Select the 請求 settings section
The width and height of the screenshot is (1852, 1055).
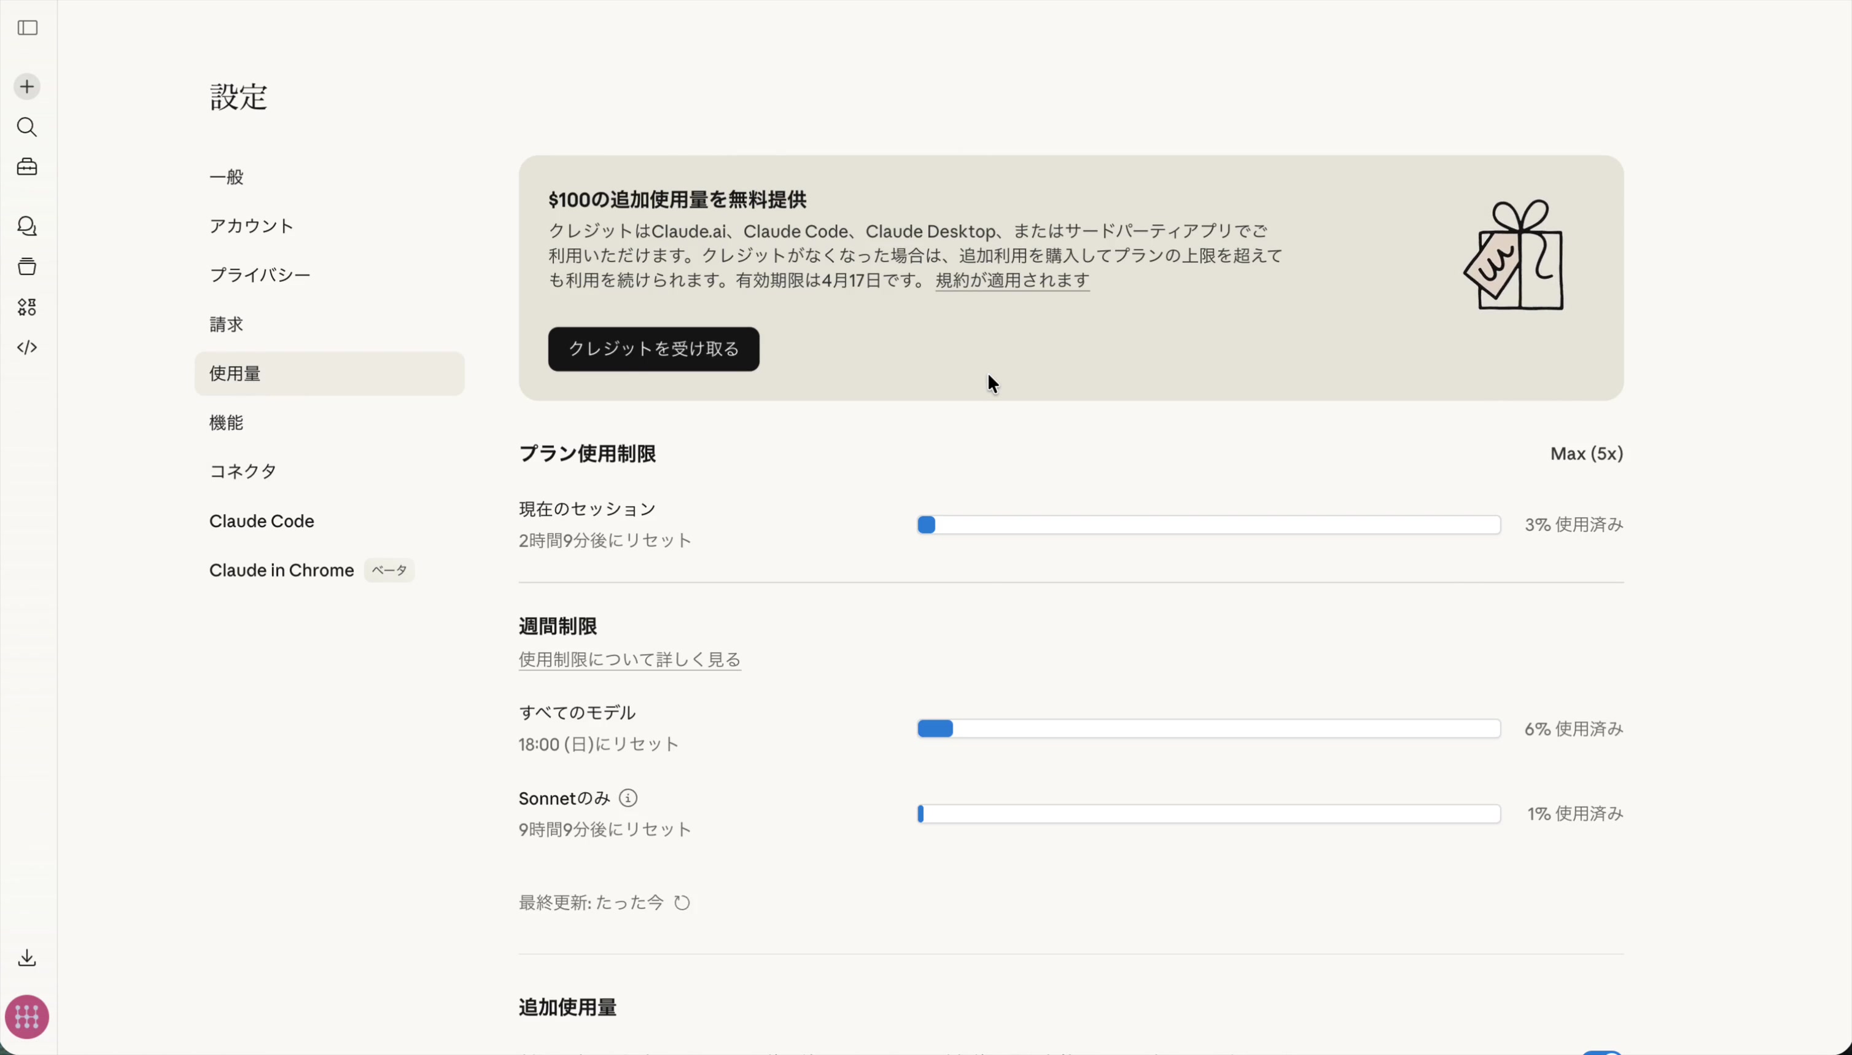[226, 324]
